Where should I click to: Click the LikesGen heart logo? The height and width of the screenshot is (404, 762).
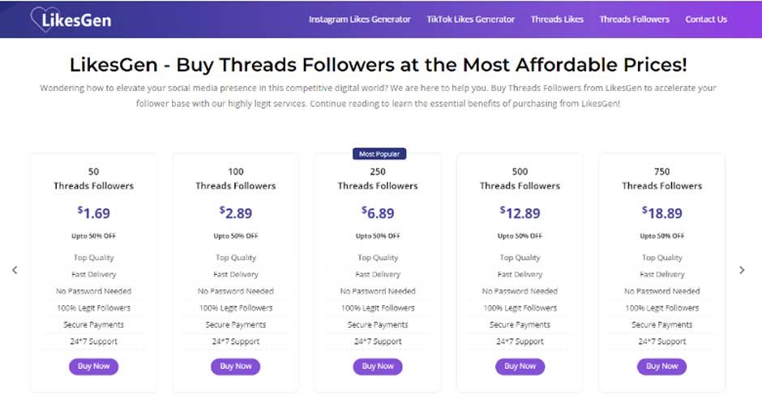point(71,19)
